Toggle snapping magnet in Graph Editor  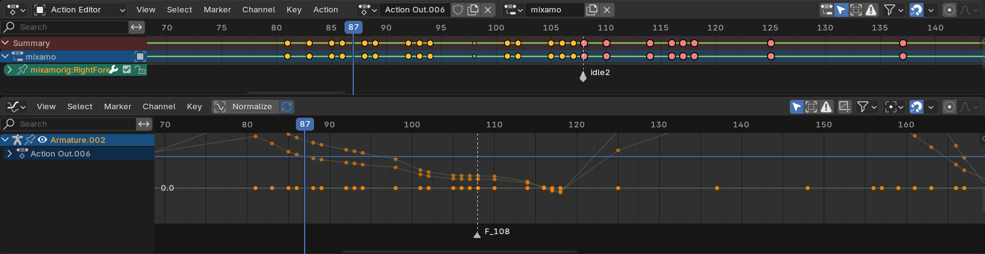click(x=916, y=106)
